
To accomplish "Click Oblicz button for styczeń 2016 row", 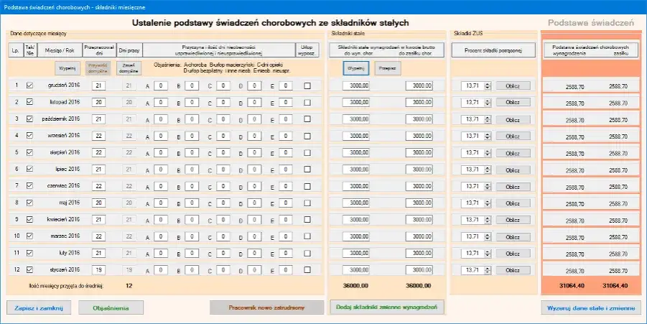I will pyautogui.click(x=513, y=269).
